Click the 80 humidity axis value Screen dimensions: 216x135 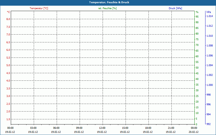197,33
